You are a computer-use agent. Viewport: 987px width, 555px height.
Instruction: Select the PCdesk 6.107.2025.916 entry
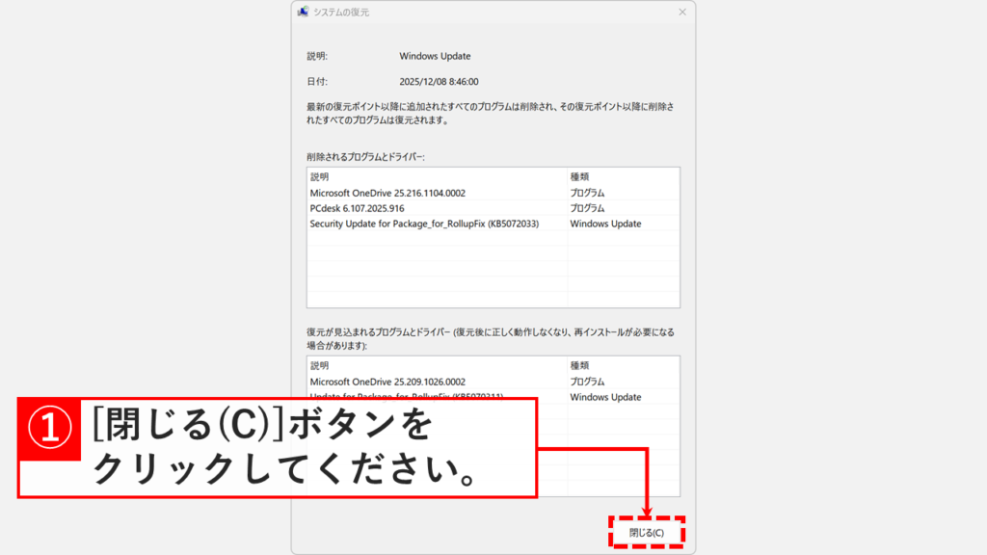[x=357, y=207]
